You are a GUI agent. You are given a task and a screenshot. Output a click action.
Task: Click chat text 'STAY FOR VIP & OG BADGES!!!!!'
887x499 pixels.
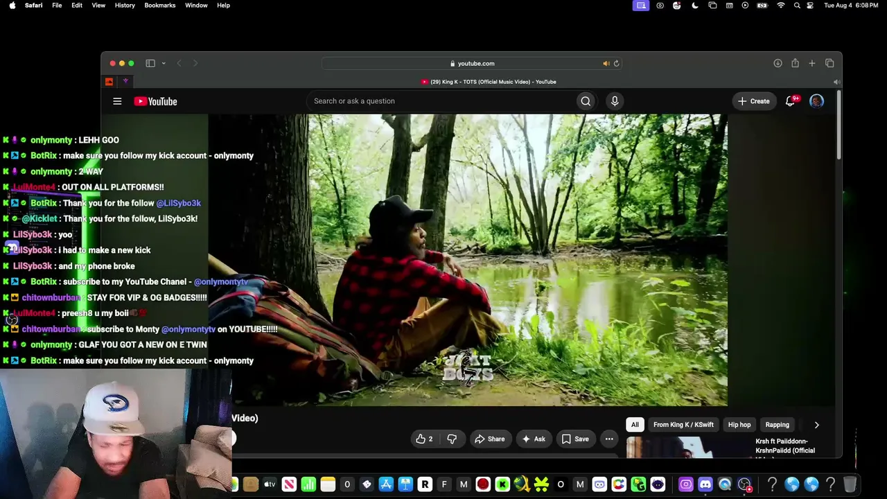(147, 297)
